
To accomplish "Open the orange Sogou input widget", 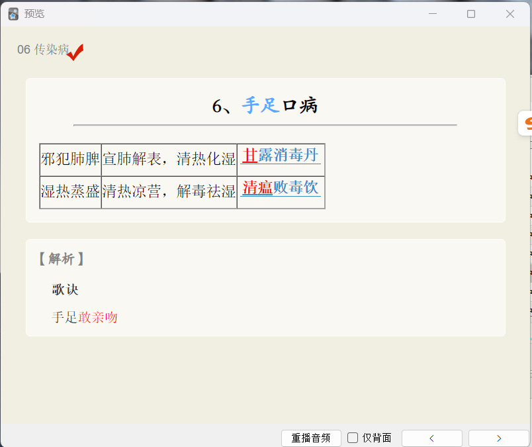I will tap(526, 123).
